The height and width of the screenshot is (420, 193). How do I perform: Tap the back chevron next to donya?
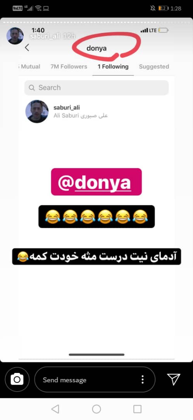pyautogui.click(x=27, y=48)
